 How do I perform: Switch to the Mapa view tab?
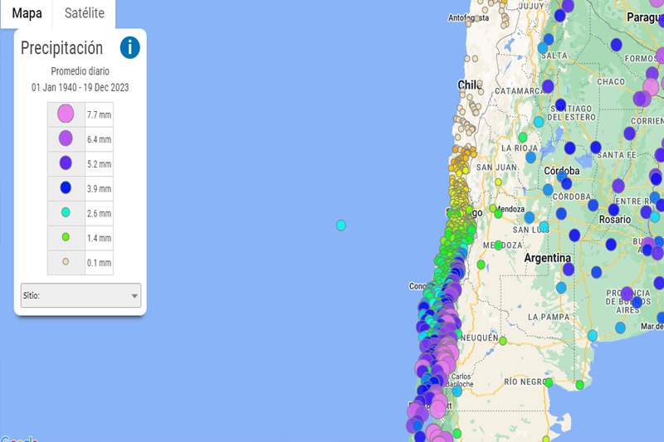click(27, 13)
